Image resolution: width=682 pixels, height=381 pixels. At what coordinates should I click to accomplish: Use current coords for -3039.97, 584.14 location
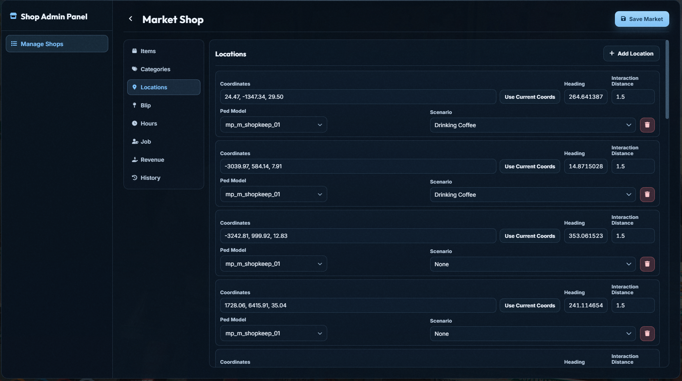[x=530, y=166]
